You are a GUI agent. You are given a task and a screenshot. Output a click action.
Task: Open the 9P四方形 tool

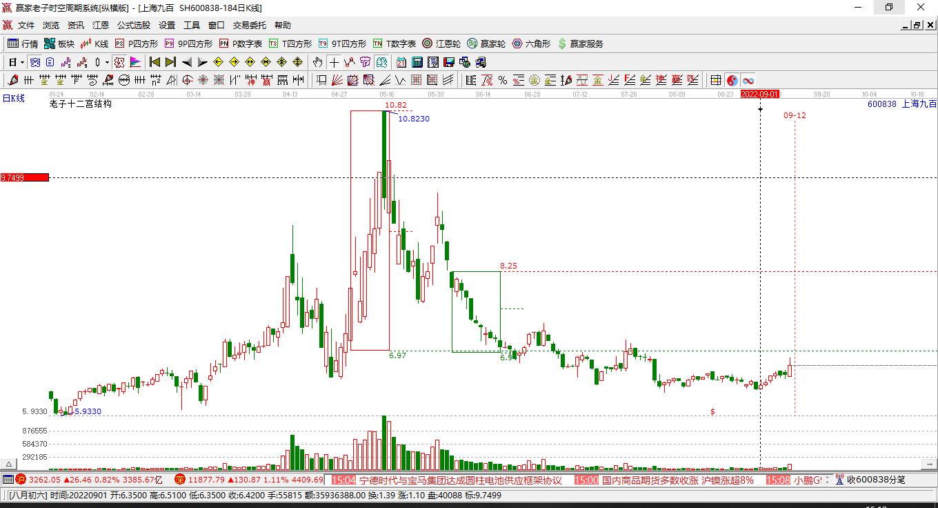coord(188,43)
